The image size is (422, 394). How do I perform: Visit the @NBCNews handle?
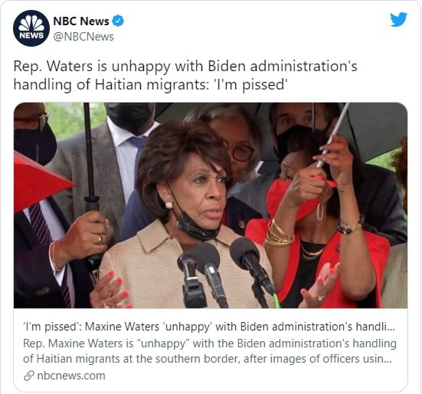click(x=83, y=37)
